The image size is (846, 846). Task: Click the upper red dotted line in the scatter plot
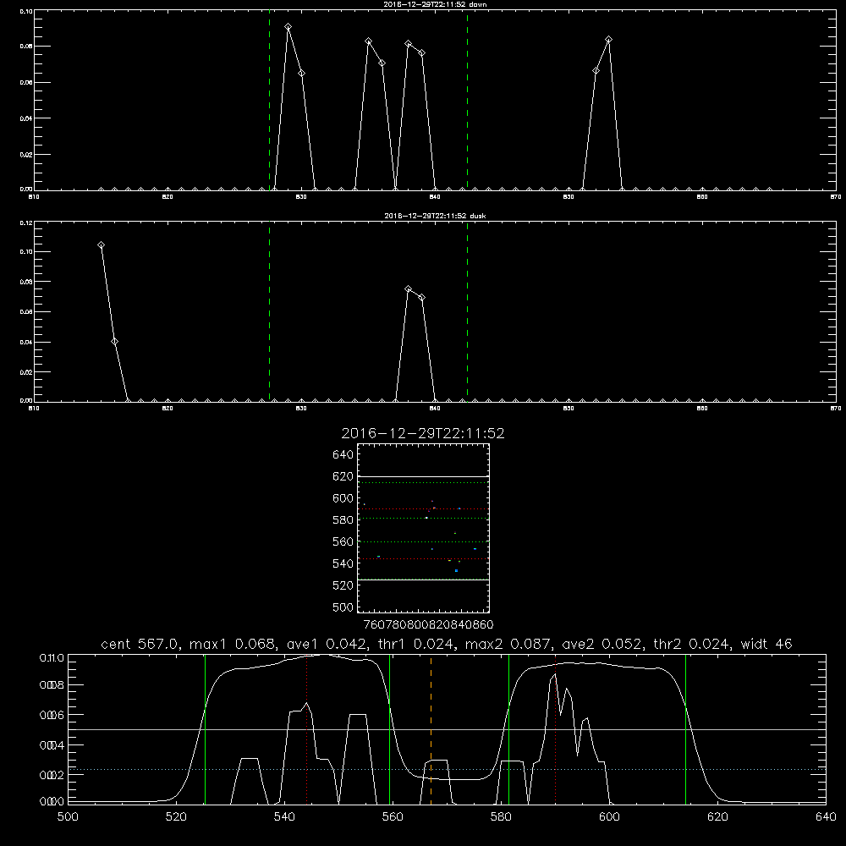[423, 508]
